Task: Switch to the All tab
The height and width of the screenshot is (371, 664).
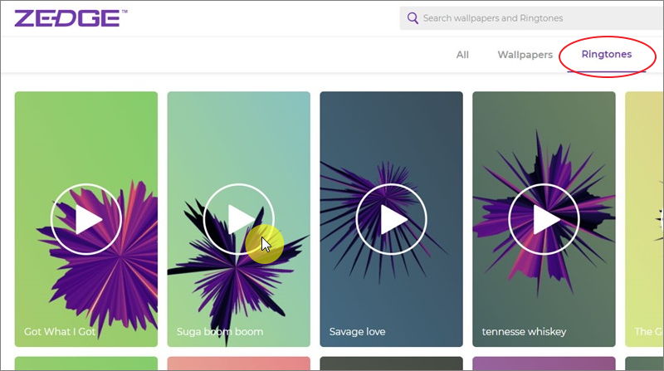Action: [462, 55]
